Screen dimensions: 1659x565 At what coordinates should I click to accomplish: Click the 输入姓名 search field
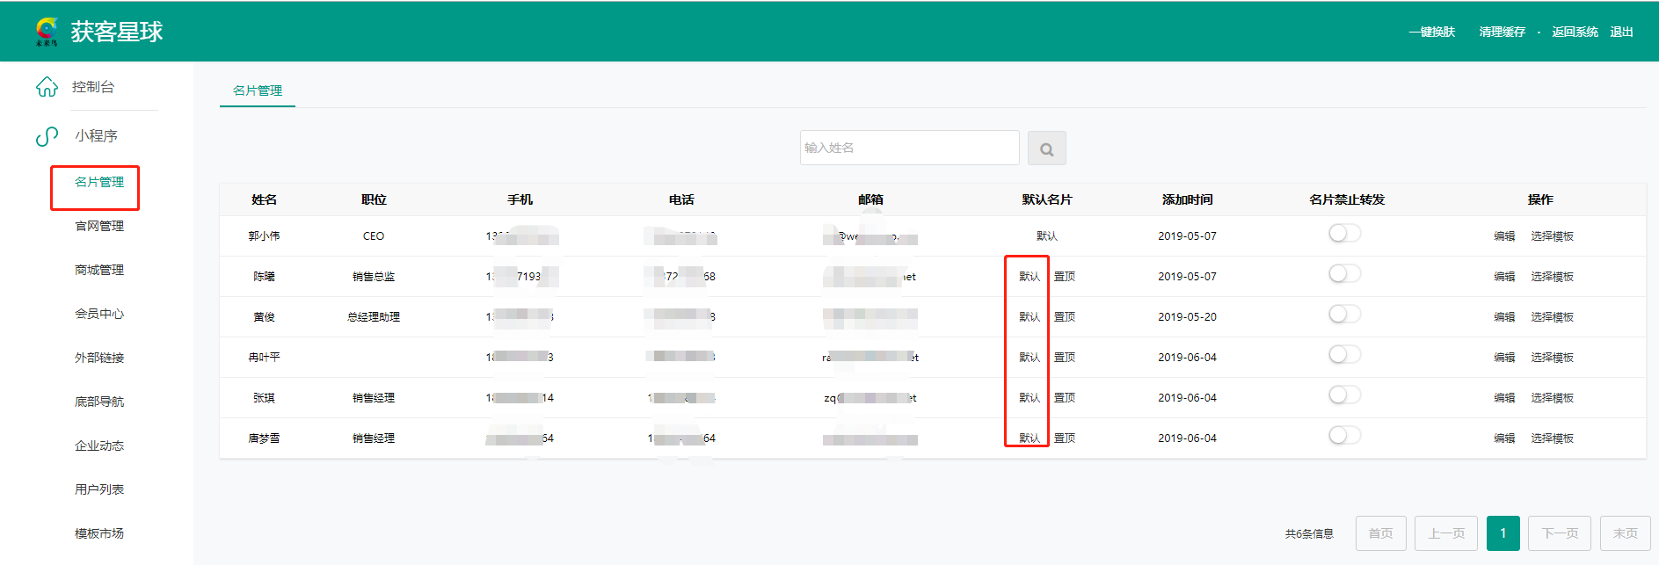pos(909,148)
